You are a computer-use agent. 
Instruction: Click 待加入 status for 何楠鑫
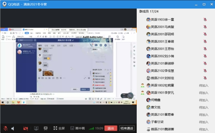pyautogui.click(x=204, y=100)
